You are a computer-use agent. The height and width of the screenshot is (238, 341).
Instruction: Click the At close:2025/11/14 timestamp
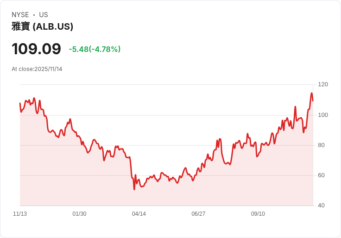click(x=37, y=69)
